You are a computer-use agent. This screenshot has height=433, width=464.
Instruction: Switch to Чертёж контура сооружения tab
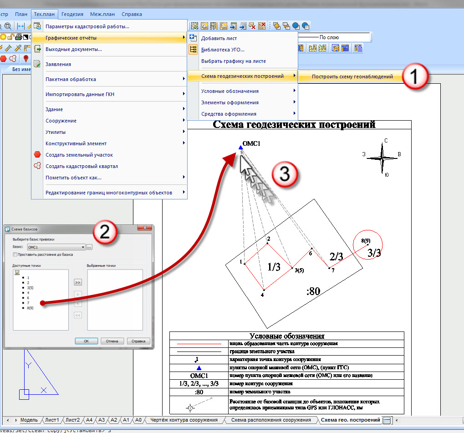click(184, 420)
